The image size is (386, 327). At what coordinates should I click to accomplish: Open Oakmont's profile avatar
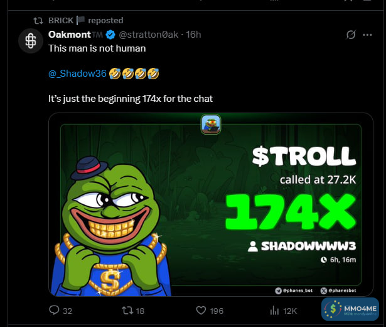coord(29,40)
